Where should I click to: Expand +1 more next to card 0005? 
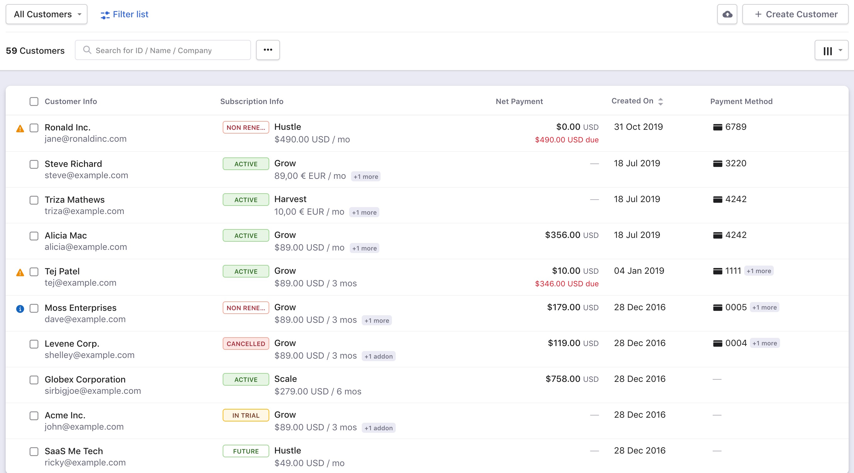click(x=764, y=307)
